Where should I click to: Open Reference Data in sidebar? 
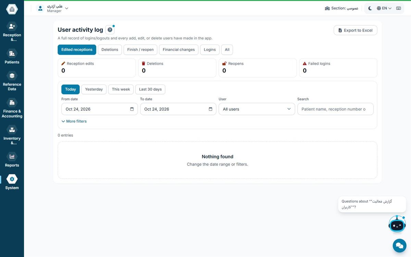[12, 81]
